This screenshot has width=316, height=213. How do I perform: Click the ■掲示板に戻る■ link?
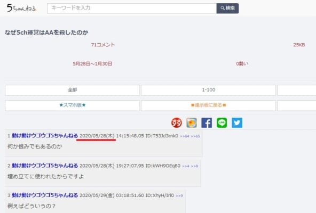pyautogui.click(x=208, y=105)
